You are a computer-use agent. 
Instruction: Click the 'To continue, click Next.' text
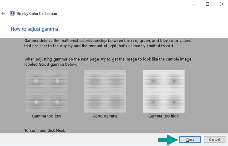(x=45, y=131)
